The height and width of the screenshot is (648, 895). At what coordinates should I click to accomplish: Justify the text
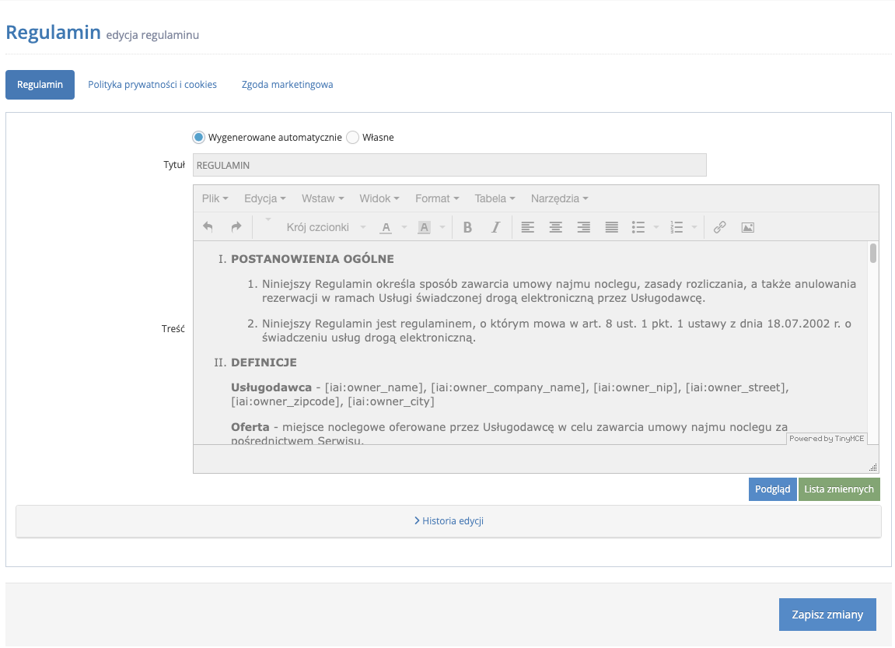[611, 227]
